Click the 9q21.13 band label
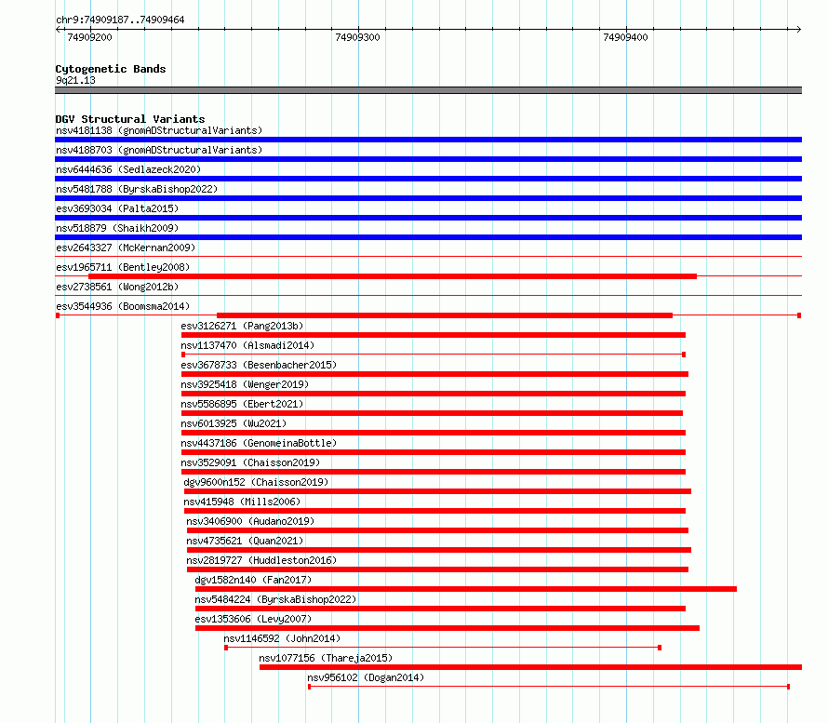The width and height of the screenshot is (828, 723). pyautogui.click(x=75, y=80)
